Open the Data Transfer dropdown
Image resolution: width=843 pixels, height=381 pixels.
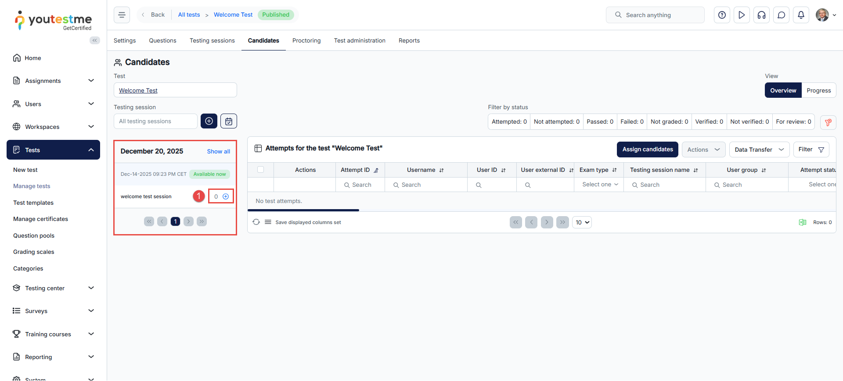759,150
